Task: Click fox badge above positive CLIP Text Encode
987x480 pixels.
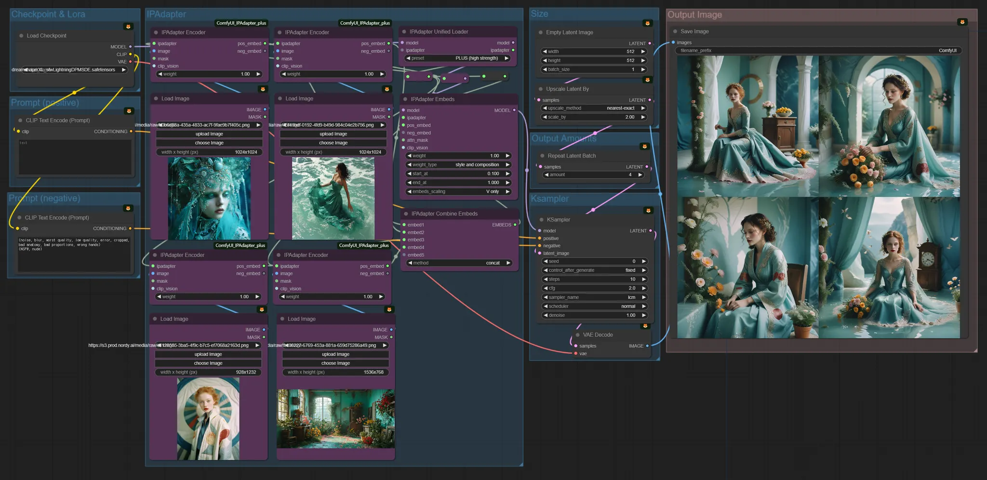Action: (129, 111)
